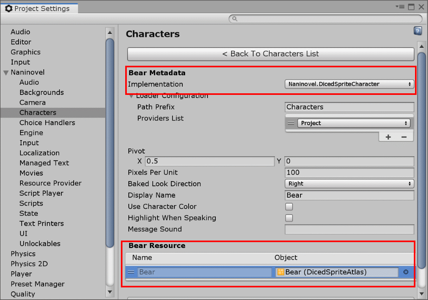
Task: Select the Project Settings tab
Action: (39, 8)
